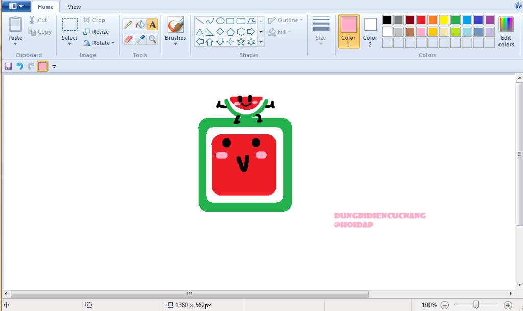Open Customize Quick Access Toolbar dropdown
The width and height of the screenshot is (523, 311).
pyautogui.click(x=54, y=67)
